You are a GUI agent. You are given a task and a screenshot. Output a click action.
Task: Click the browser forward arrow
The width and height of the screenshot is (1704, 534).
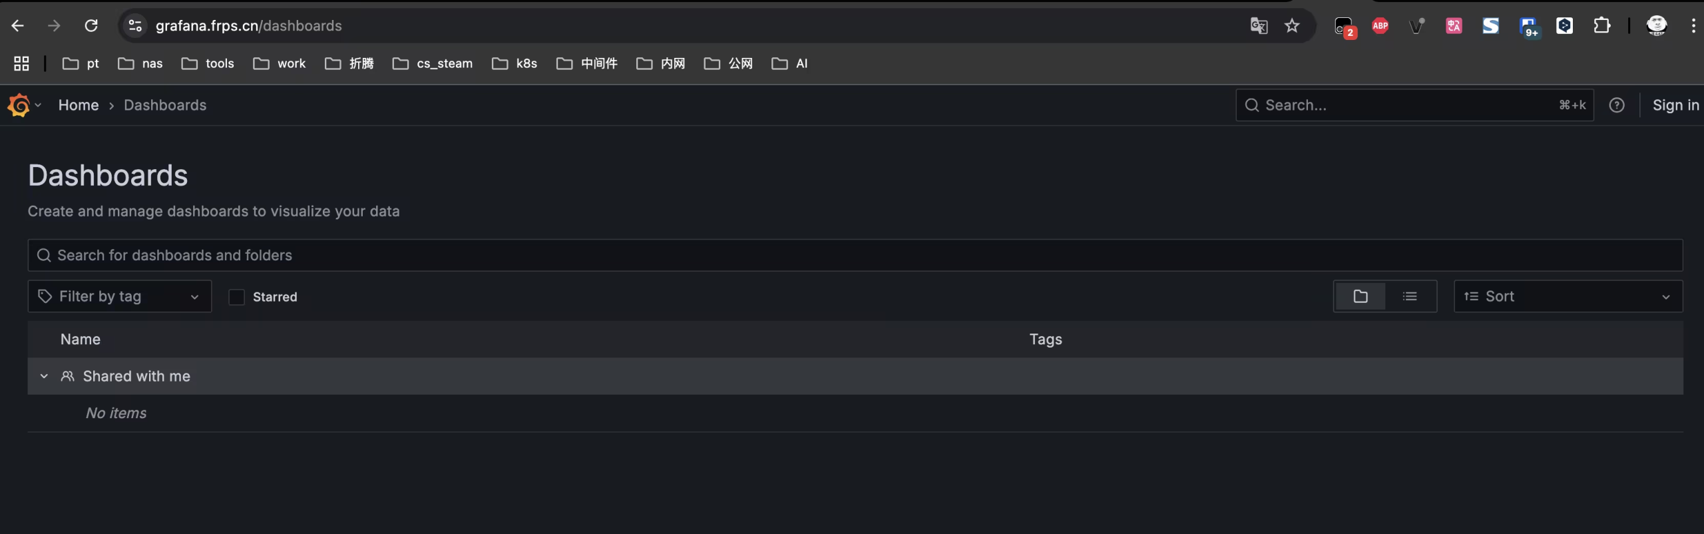click(x=54, y=26)
